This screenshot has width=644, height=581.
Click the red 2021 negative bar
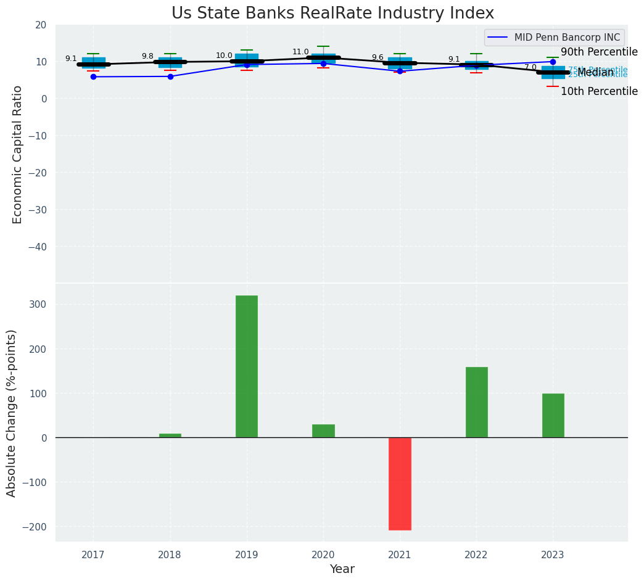400,484
